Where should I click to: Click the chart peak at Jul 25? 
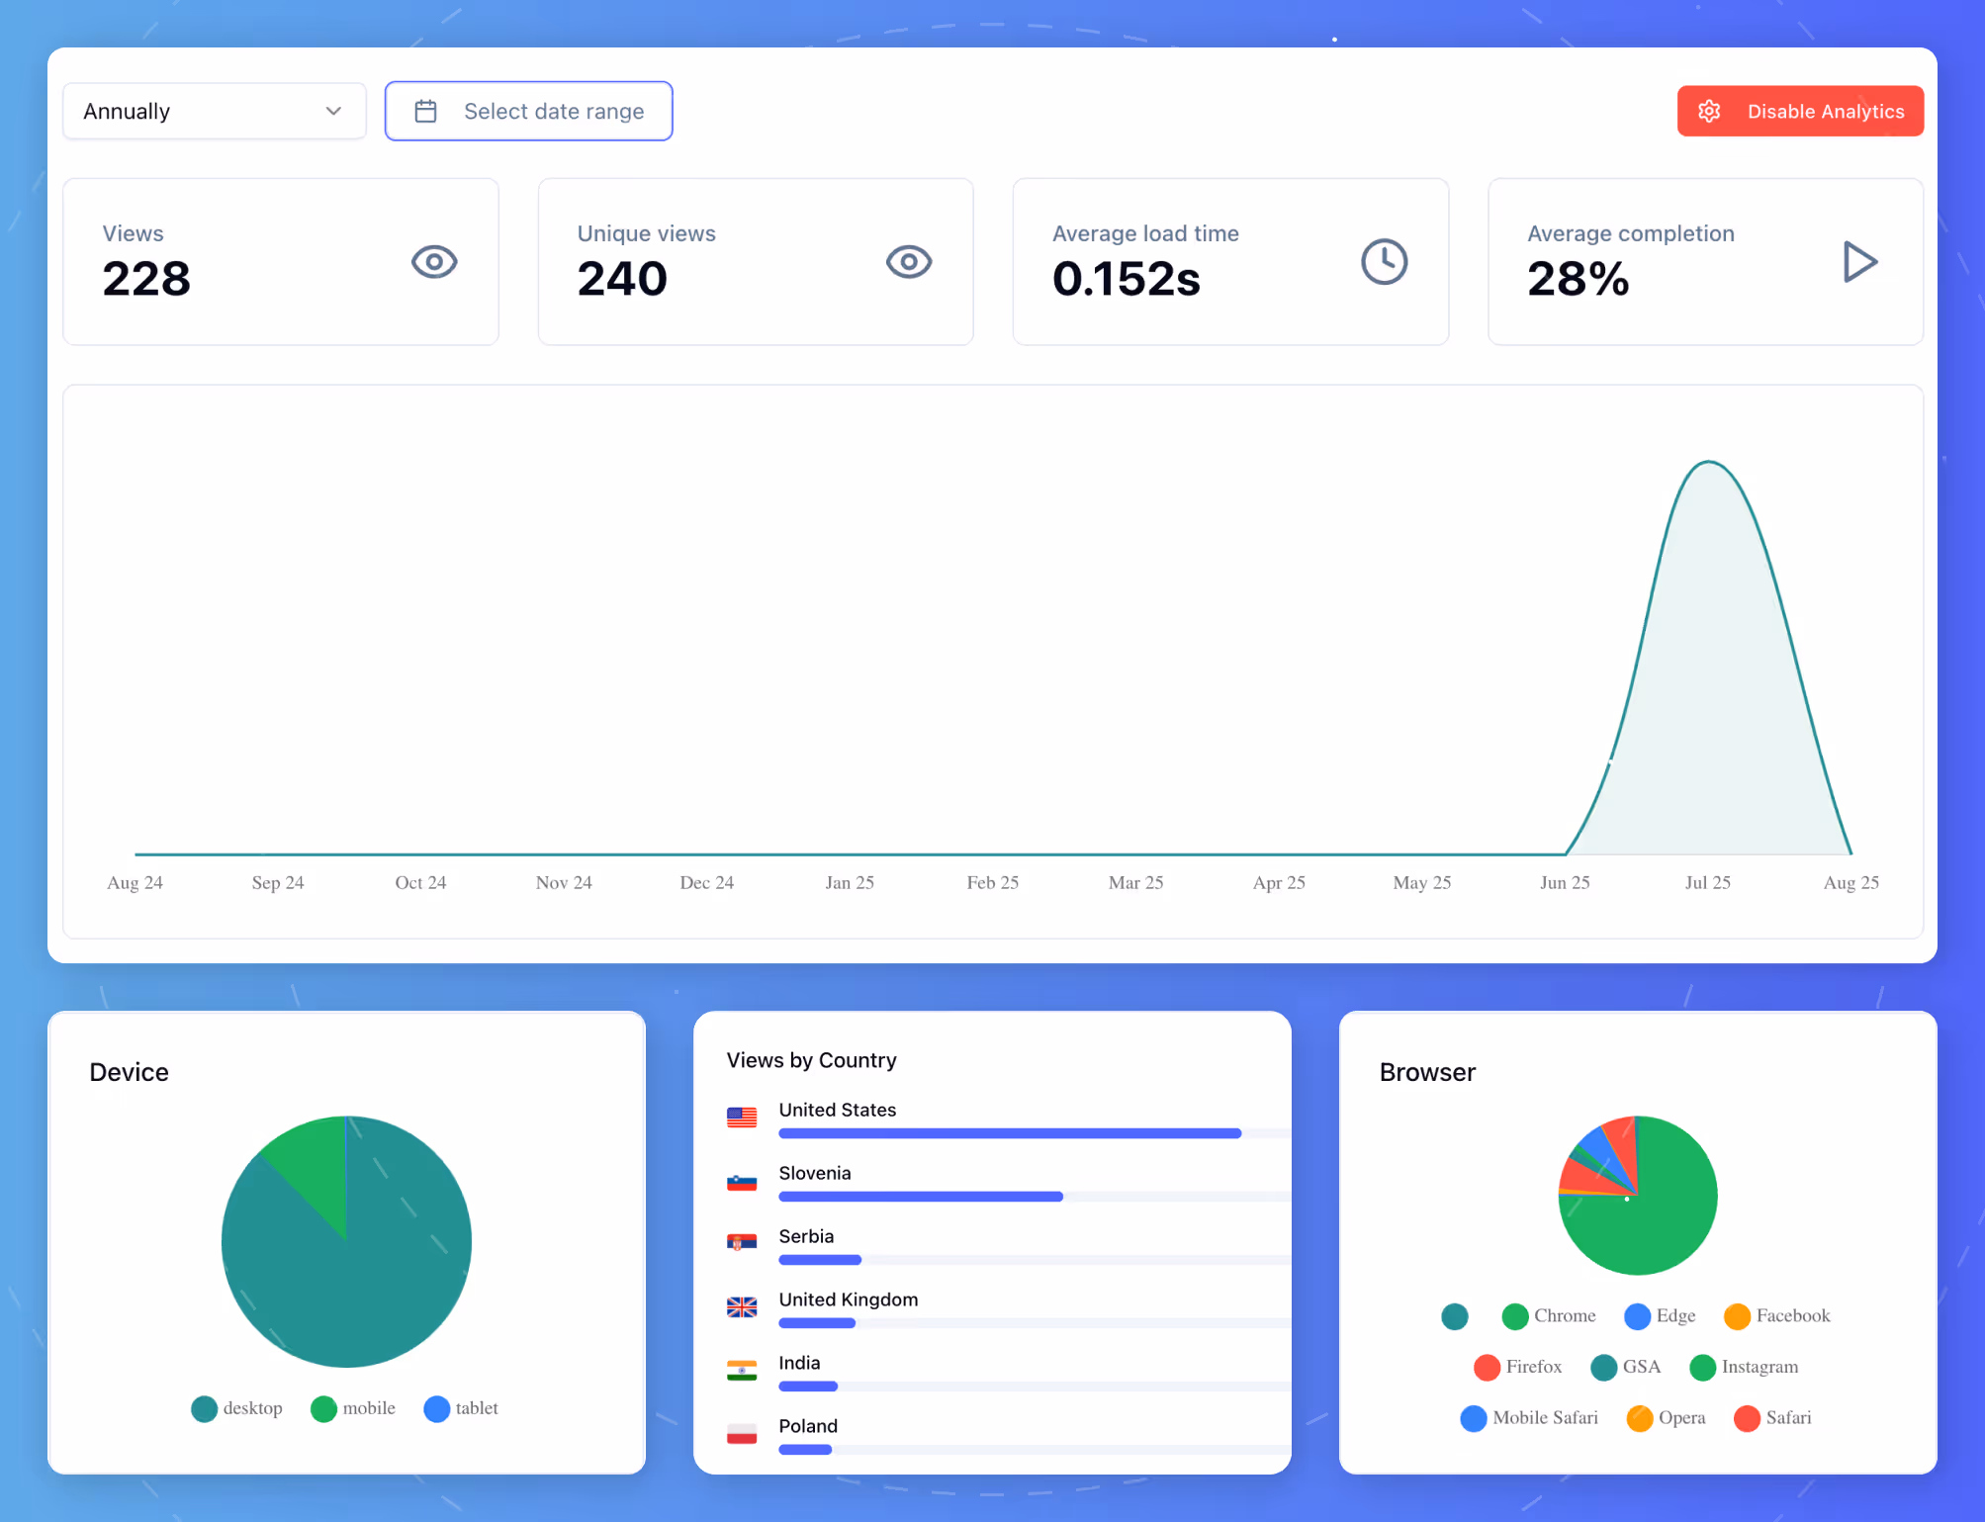pyautogui.click(x=1708, y=463)
